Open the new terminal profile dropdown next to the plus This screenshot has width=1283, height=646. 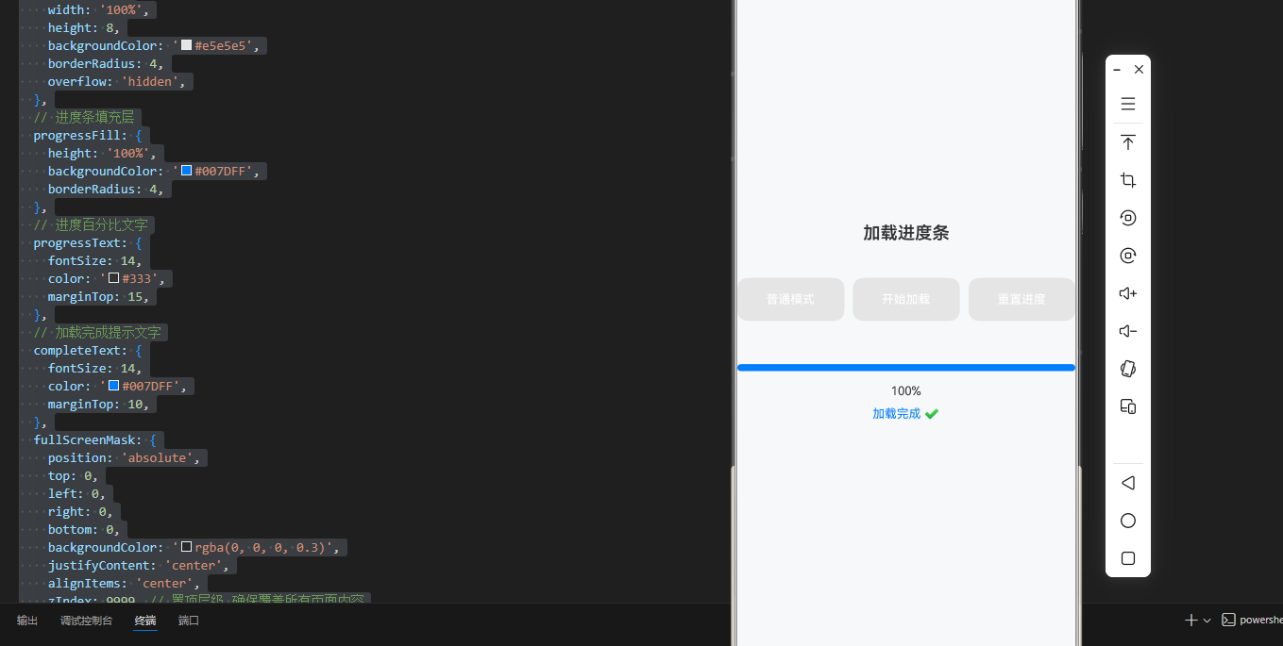[1205, 620]
